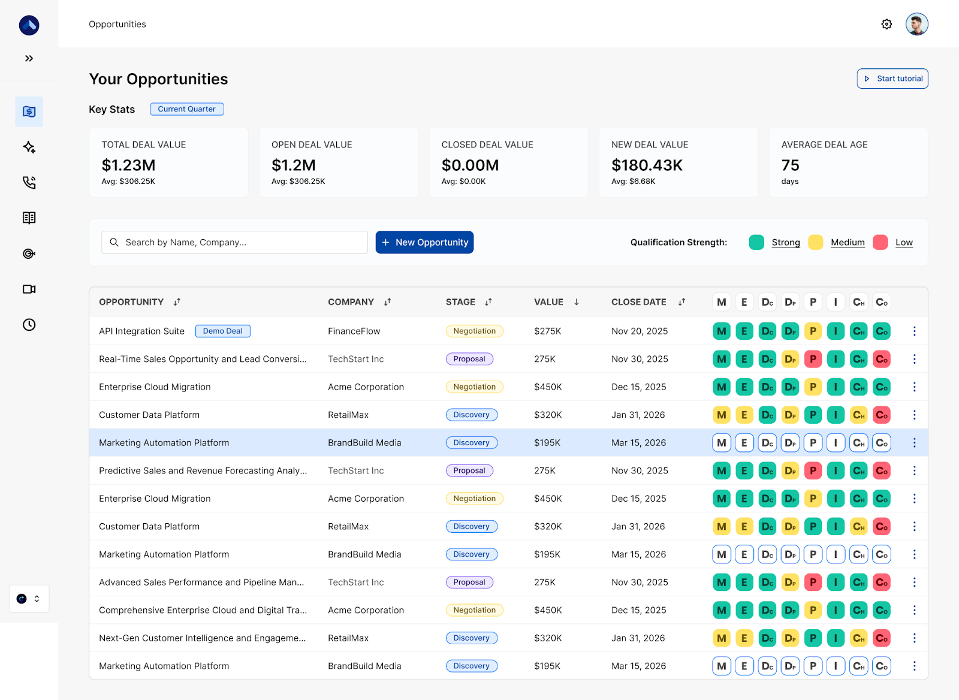Open the book library icon in sidebar
This screenshot has height=700, width=959.
(x=29, y=218)
